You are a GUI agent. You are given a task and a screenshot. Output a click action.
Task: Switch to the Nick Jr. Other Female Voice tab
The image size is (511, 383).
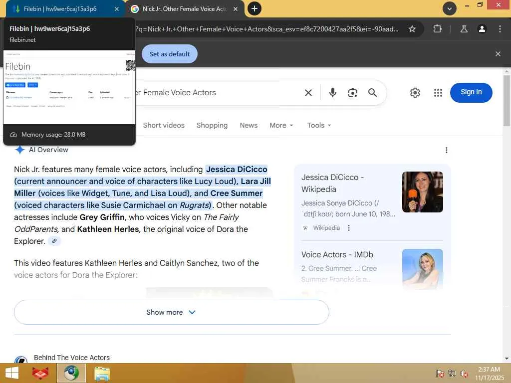184,9
